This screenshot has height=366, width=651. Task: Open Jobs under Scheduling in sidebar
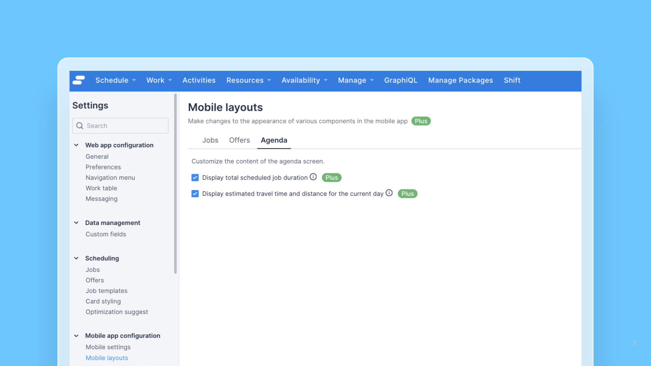(93, 270)
